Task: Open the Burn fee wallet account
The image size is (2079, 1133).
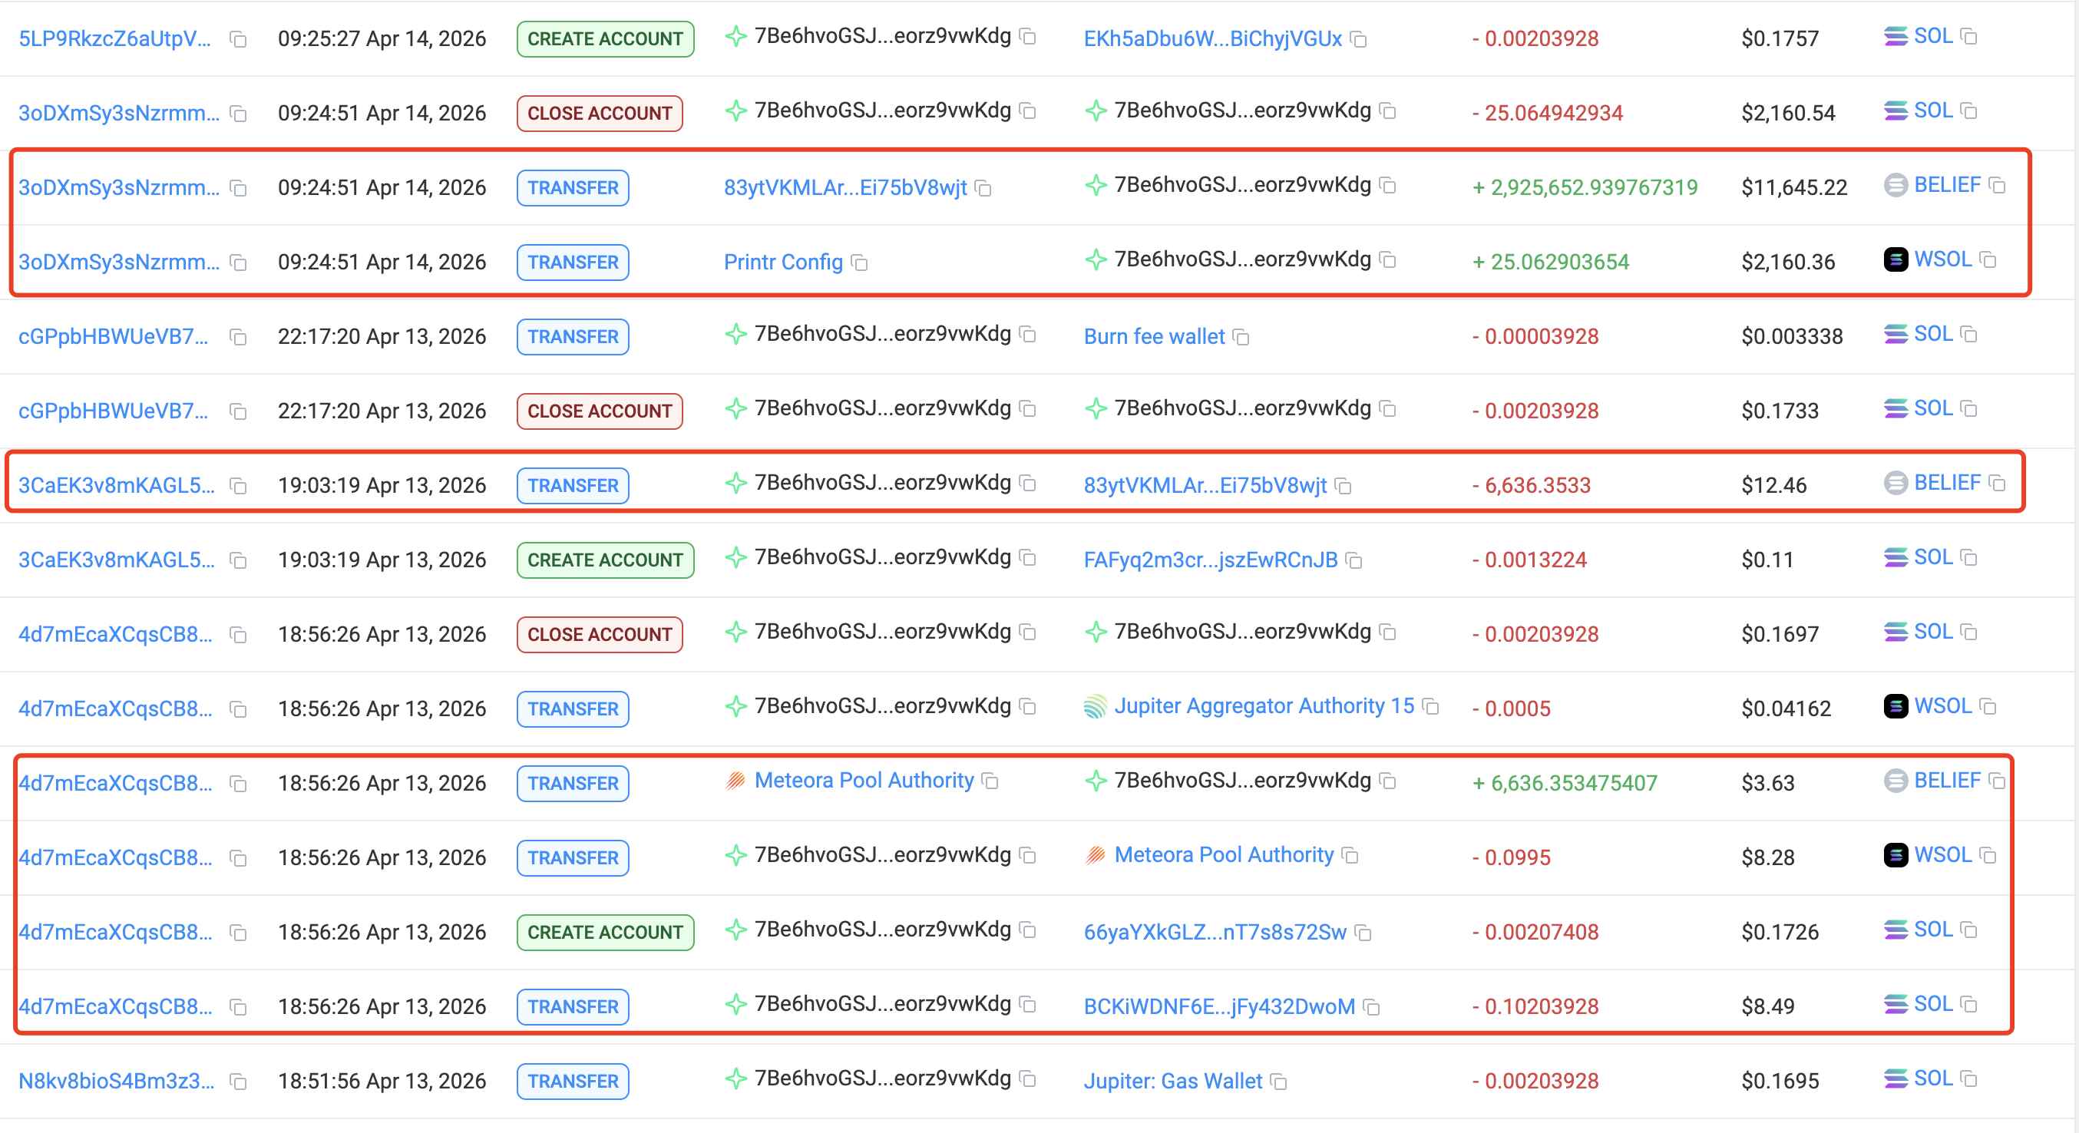Action: [x=1154, y=336]
